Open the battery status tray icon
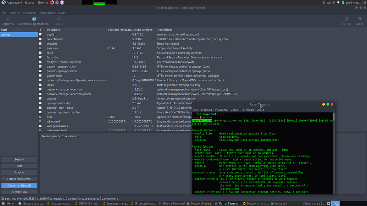Screen dimensions: 367x206 point(343,2)
